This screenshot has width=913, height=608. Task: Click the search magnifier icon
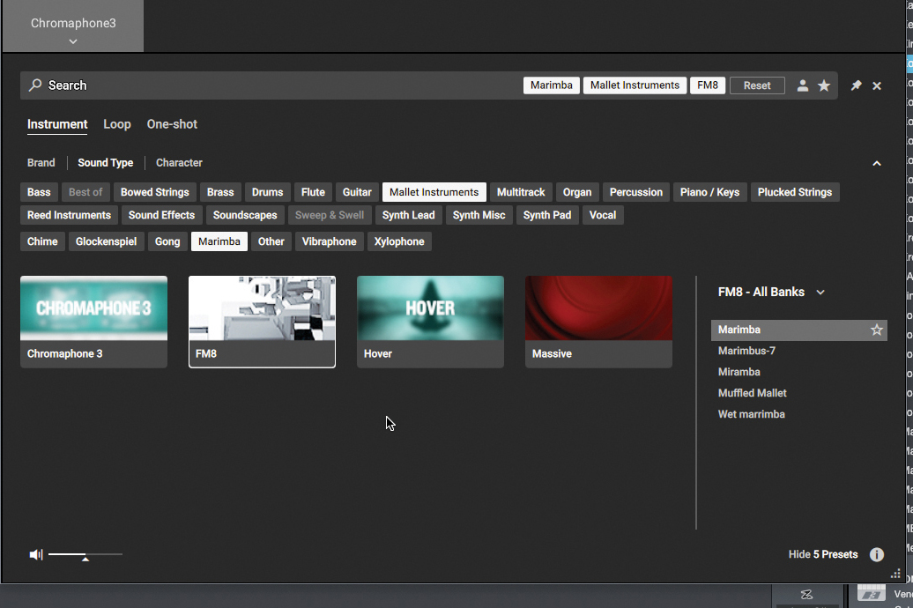coord(35,85)
